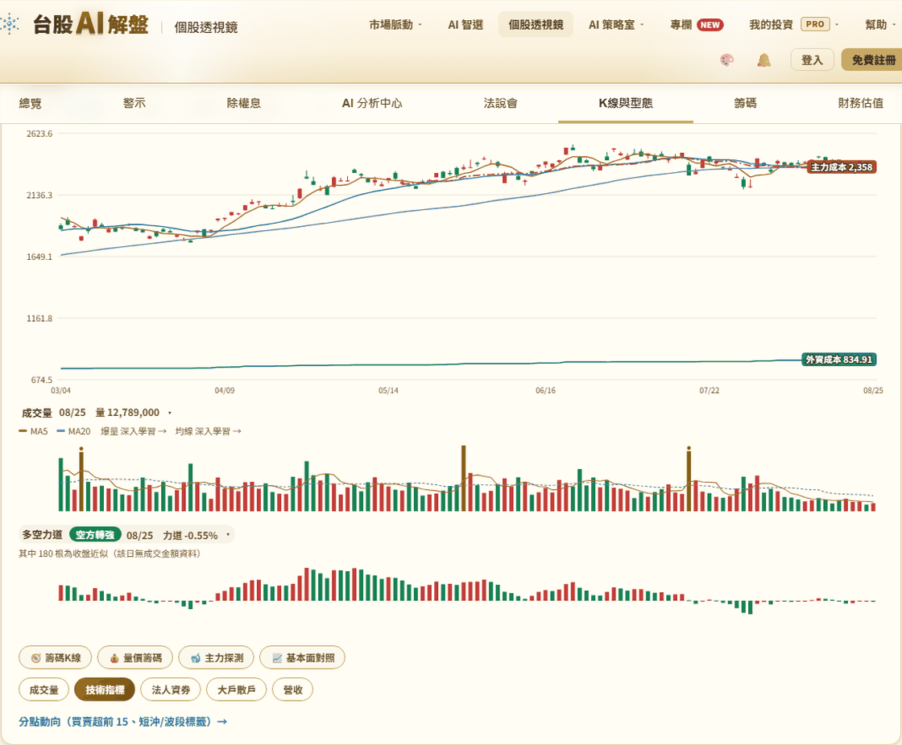902x745 pixels.
Task: Toggle the 技術指標 indicator chip
Action: point(105,689)
